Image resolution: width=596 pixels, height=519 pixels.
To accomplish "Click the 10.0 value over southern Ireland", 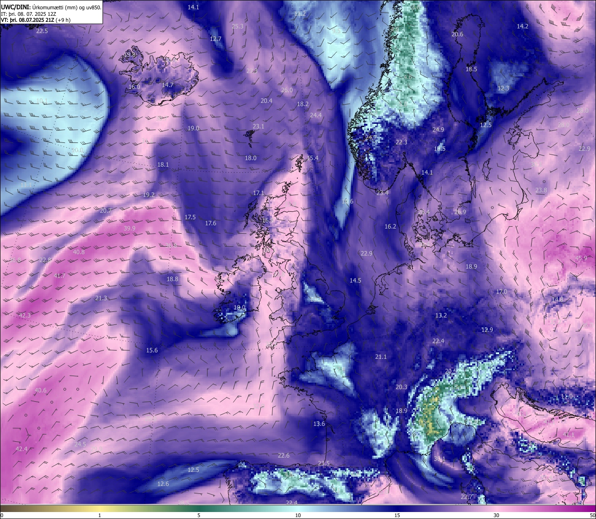I will tap(239, 308).
